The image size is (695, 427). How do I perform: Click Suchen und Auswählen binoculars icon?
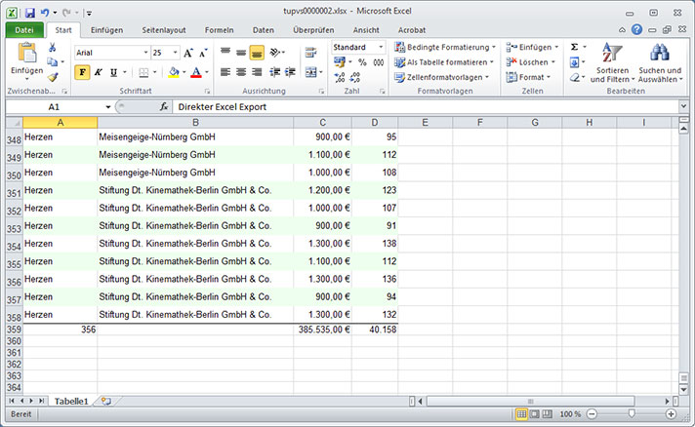[659, 63]
